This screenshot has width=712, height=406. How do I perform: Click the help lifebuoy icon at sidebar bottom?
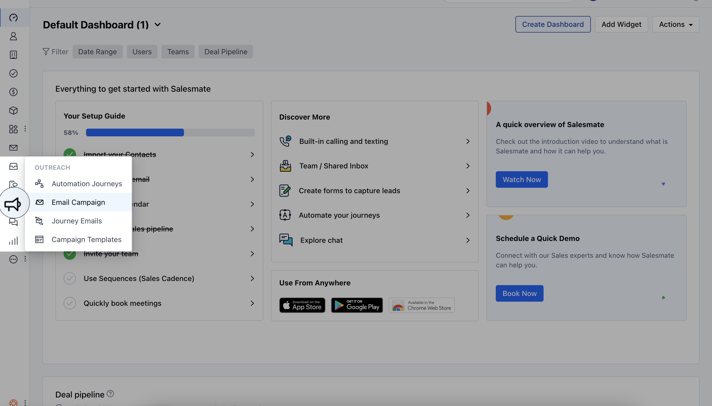pos(13,403)
